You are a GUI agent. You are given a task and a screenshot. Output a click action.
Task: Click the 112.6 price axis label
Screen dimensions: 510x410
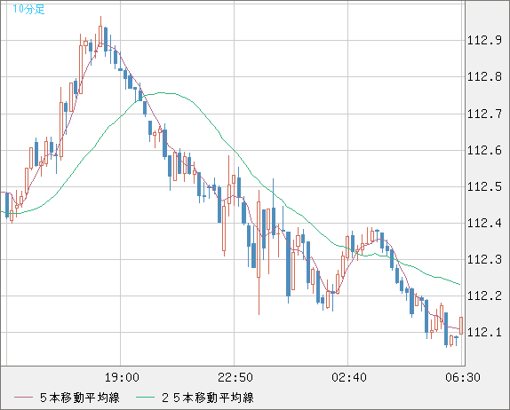484,150
